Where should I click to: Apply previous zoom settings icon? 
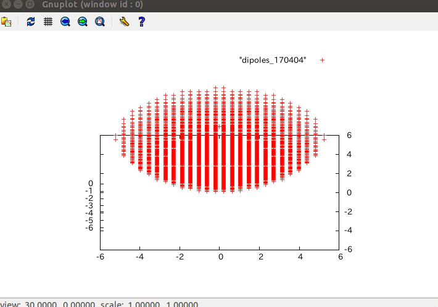(x=65, y=22)
